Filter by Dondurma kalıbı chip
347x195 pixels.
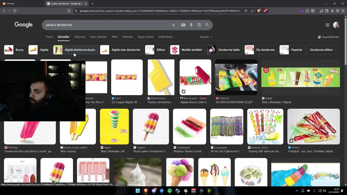click(225, 50)
